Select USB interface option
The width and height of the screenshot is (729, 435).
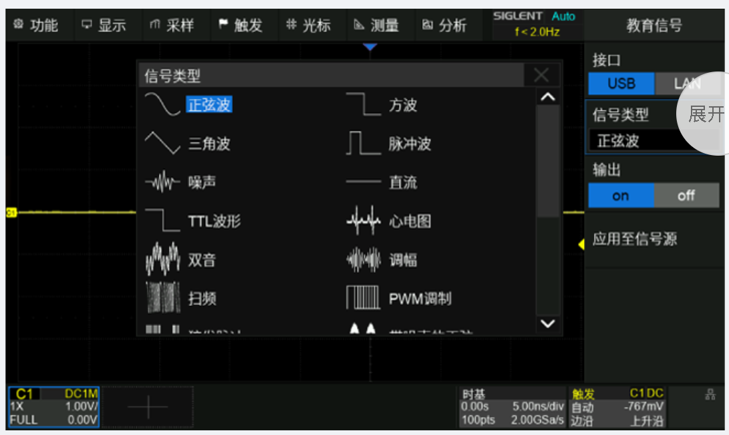[x=621, y=84]
